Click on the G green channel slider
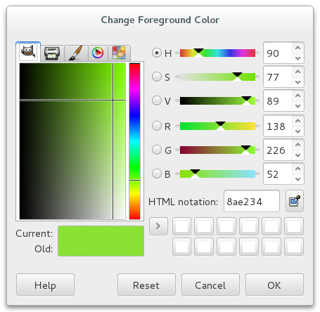The height and width of the screenshot is (312, 320). pyautogui.click(x=217, y=150)
